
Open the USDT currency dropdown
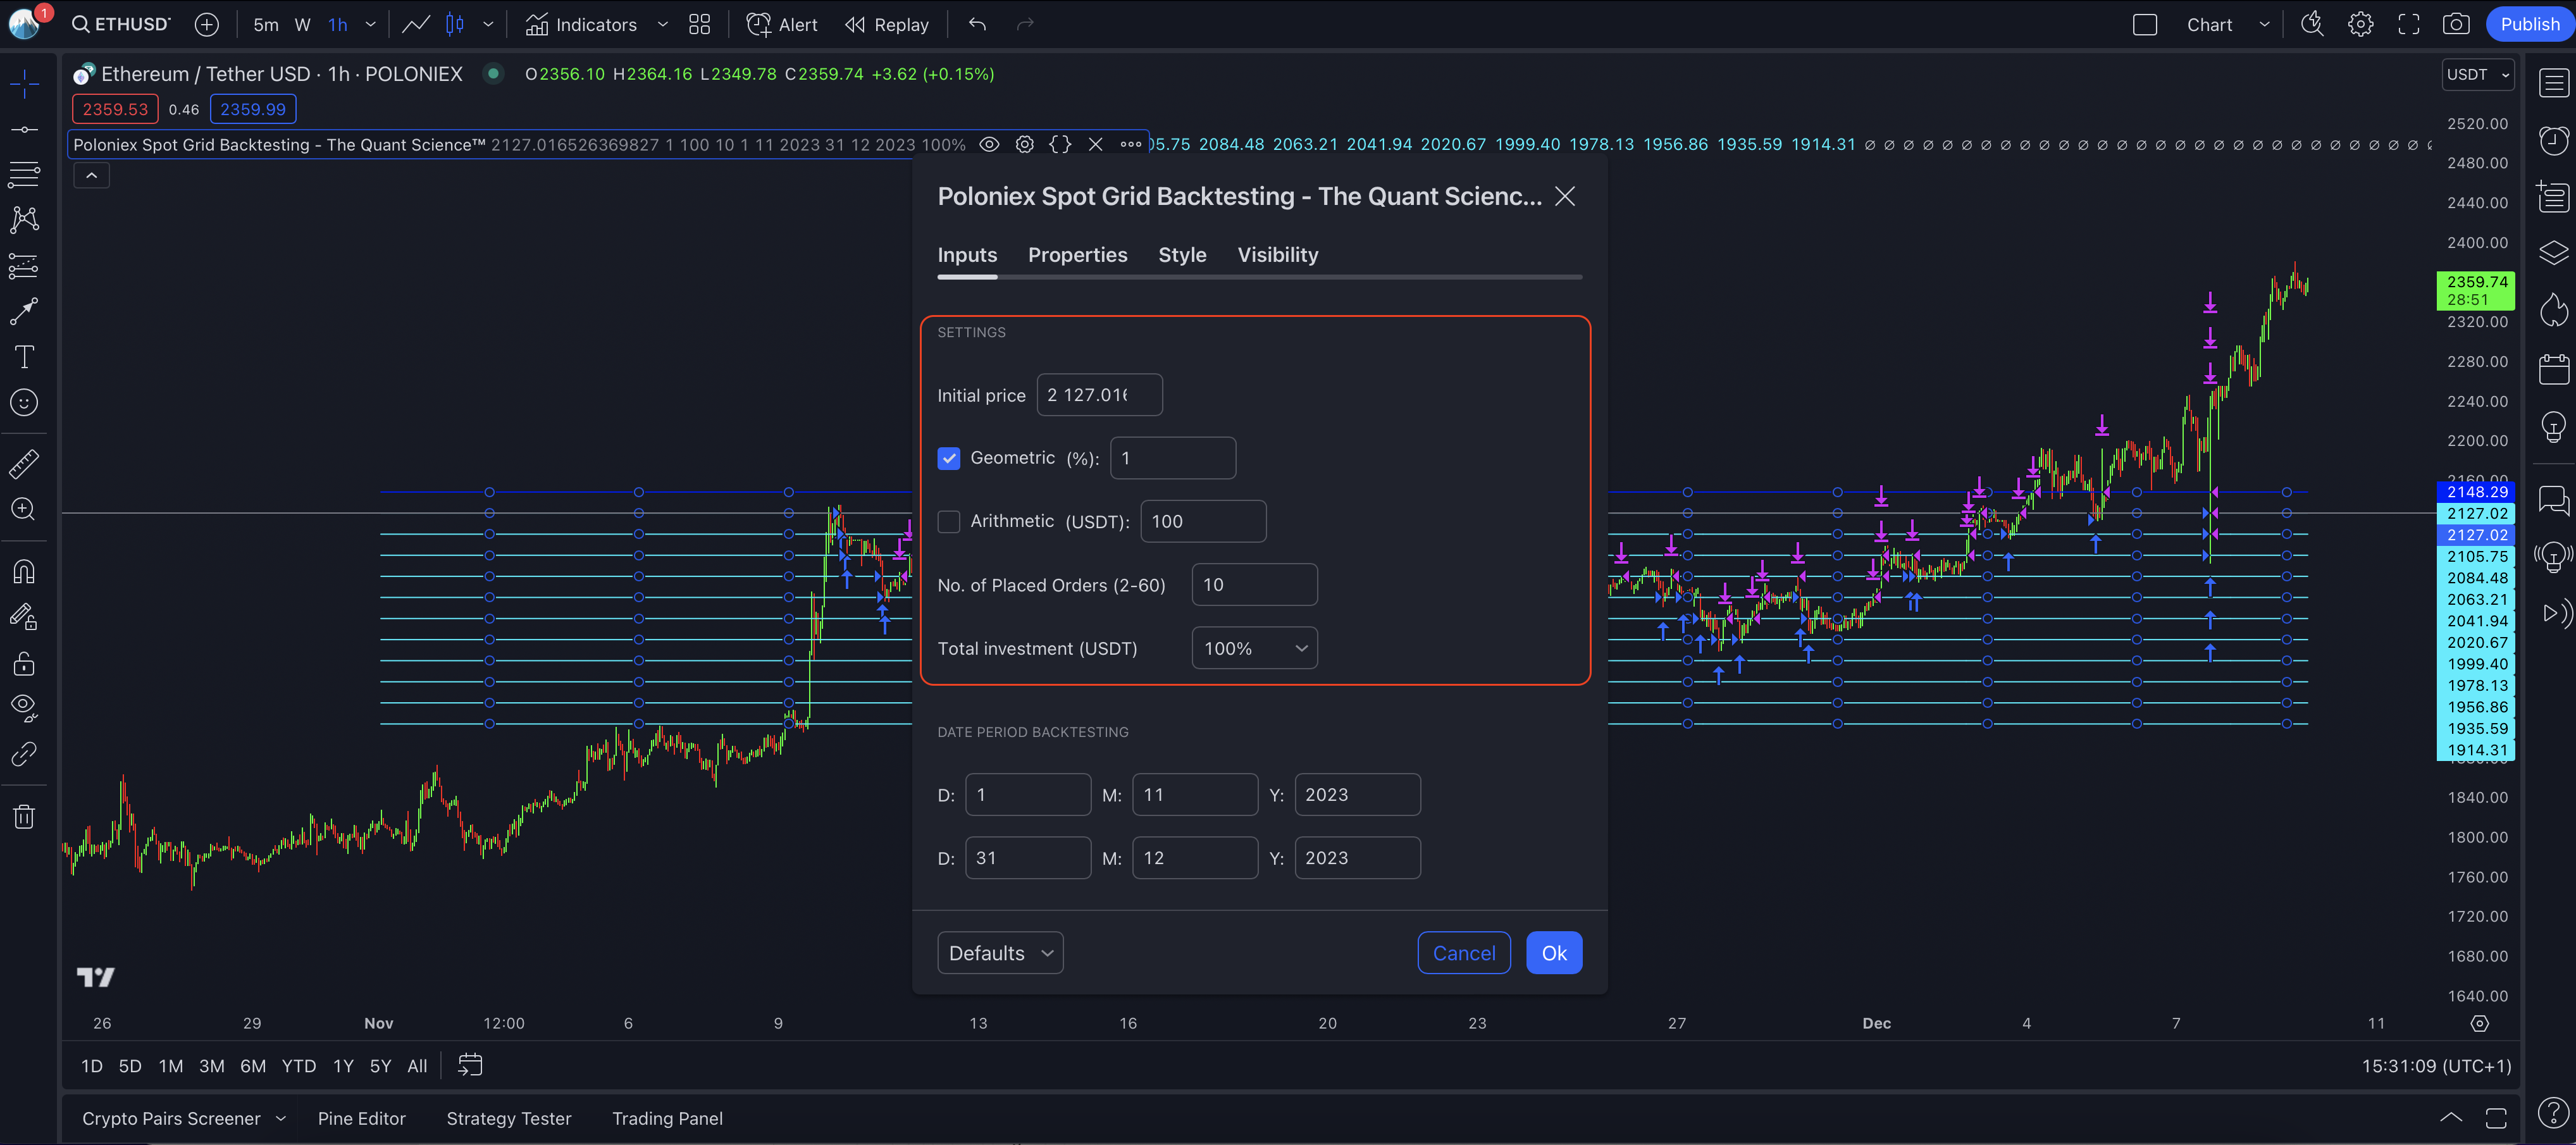point(2477,74)
